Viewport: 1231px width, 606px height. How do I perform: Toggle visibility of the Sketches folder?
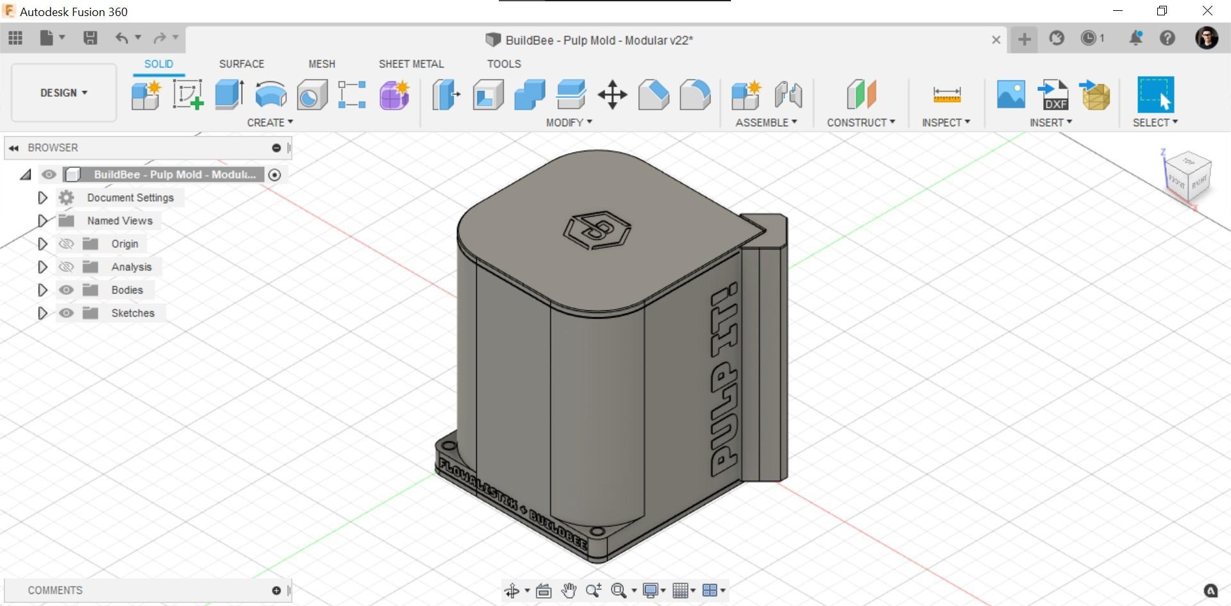[66, 313]
